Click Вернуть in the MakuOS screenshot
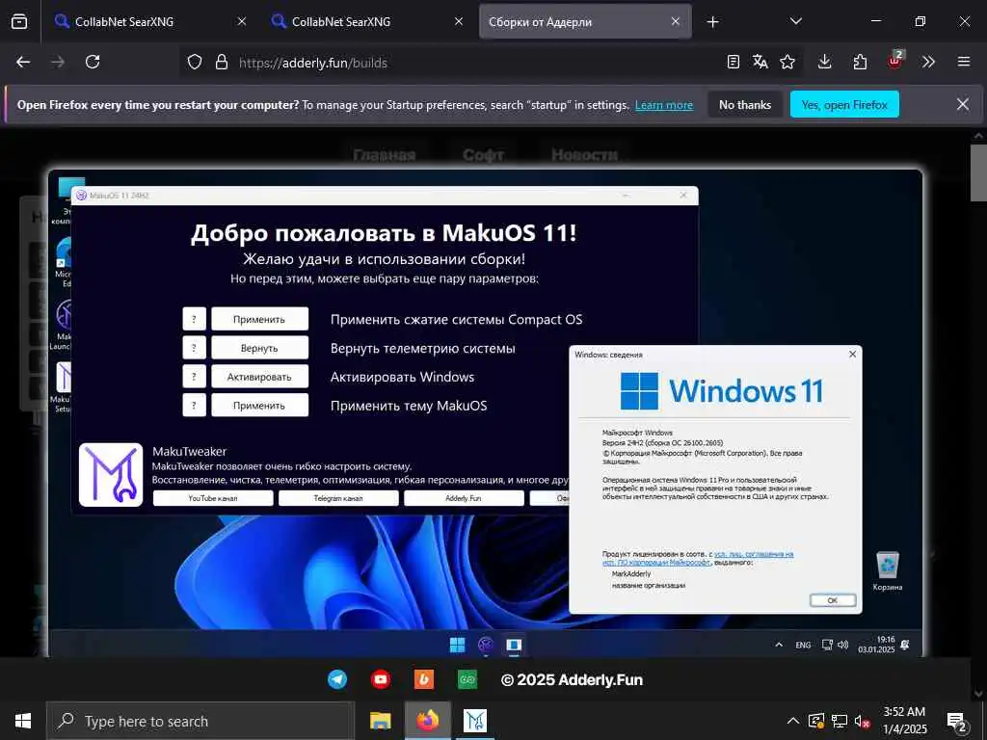 [x=259, y=348]
